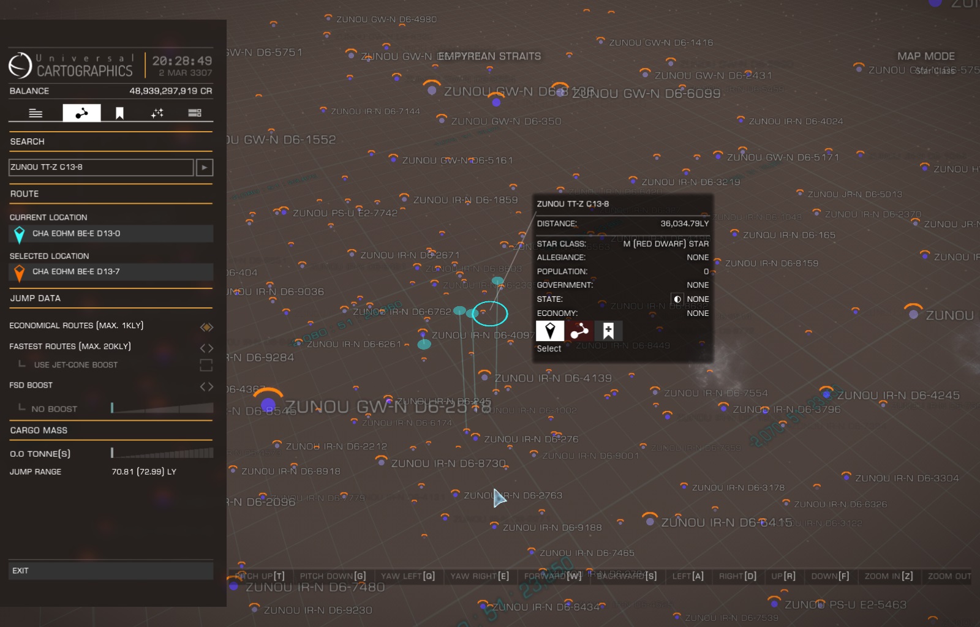This screenshot has width=980, height=627.
Task: Click the Right [D] control hint
Action: coord(737,576)
